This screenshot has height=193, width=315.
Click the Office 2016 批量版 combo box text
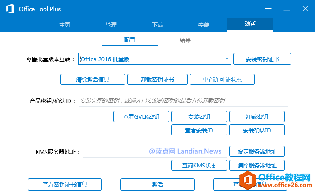click(x=105, y=59)
